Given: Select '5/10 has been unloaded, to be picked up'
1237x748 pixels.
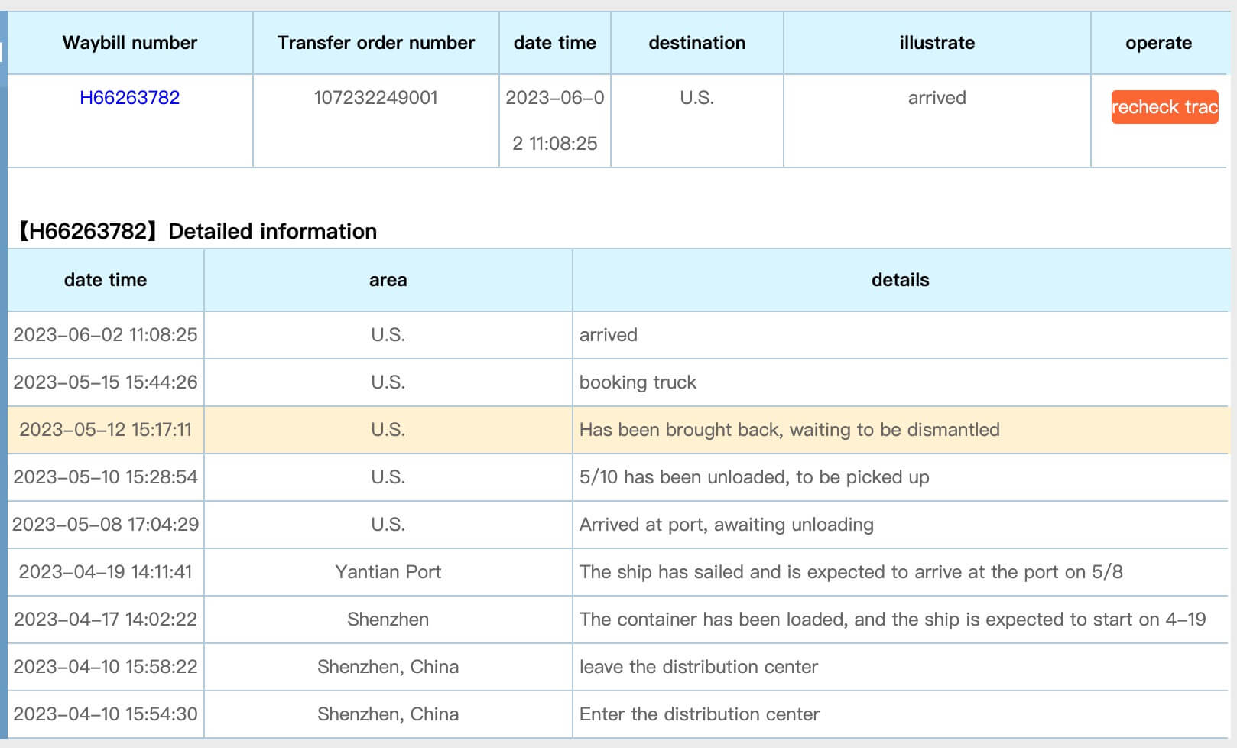Looking at the screenshot, I should (x=754, y=477).
